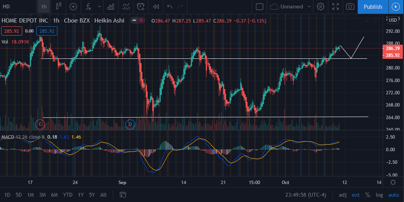This screenshot has width=404, height=202.
Task: Click the cloud save layout icon
Action: coord(274,7)
